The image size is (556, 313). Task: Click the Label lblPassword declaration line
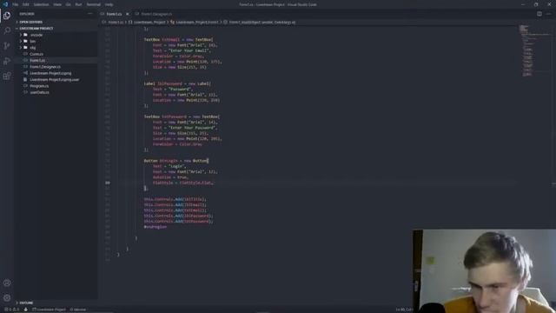(177, 83)
